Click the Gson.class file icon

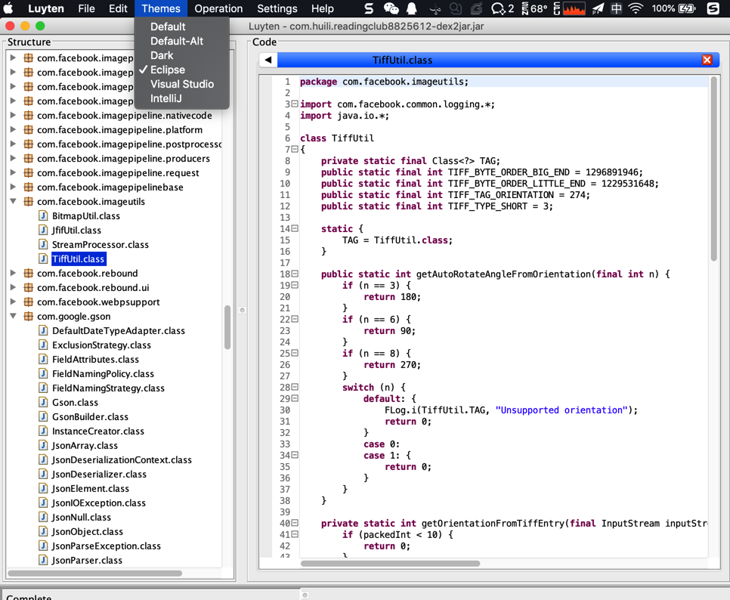click(43, 402)
